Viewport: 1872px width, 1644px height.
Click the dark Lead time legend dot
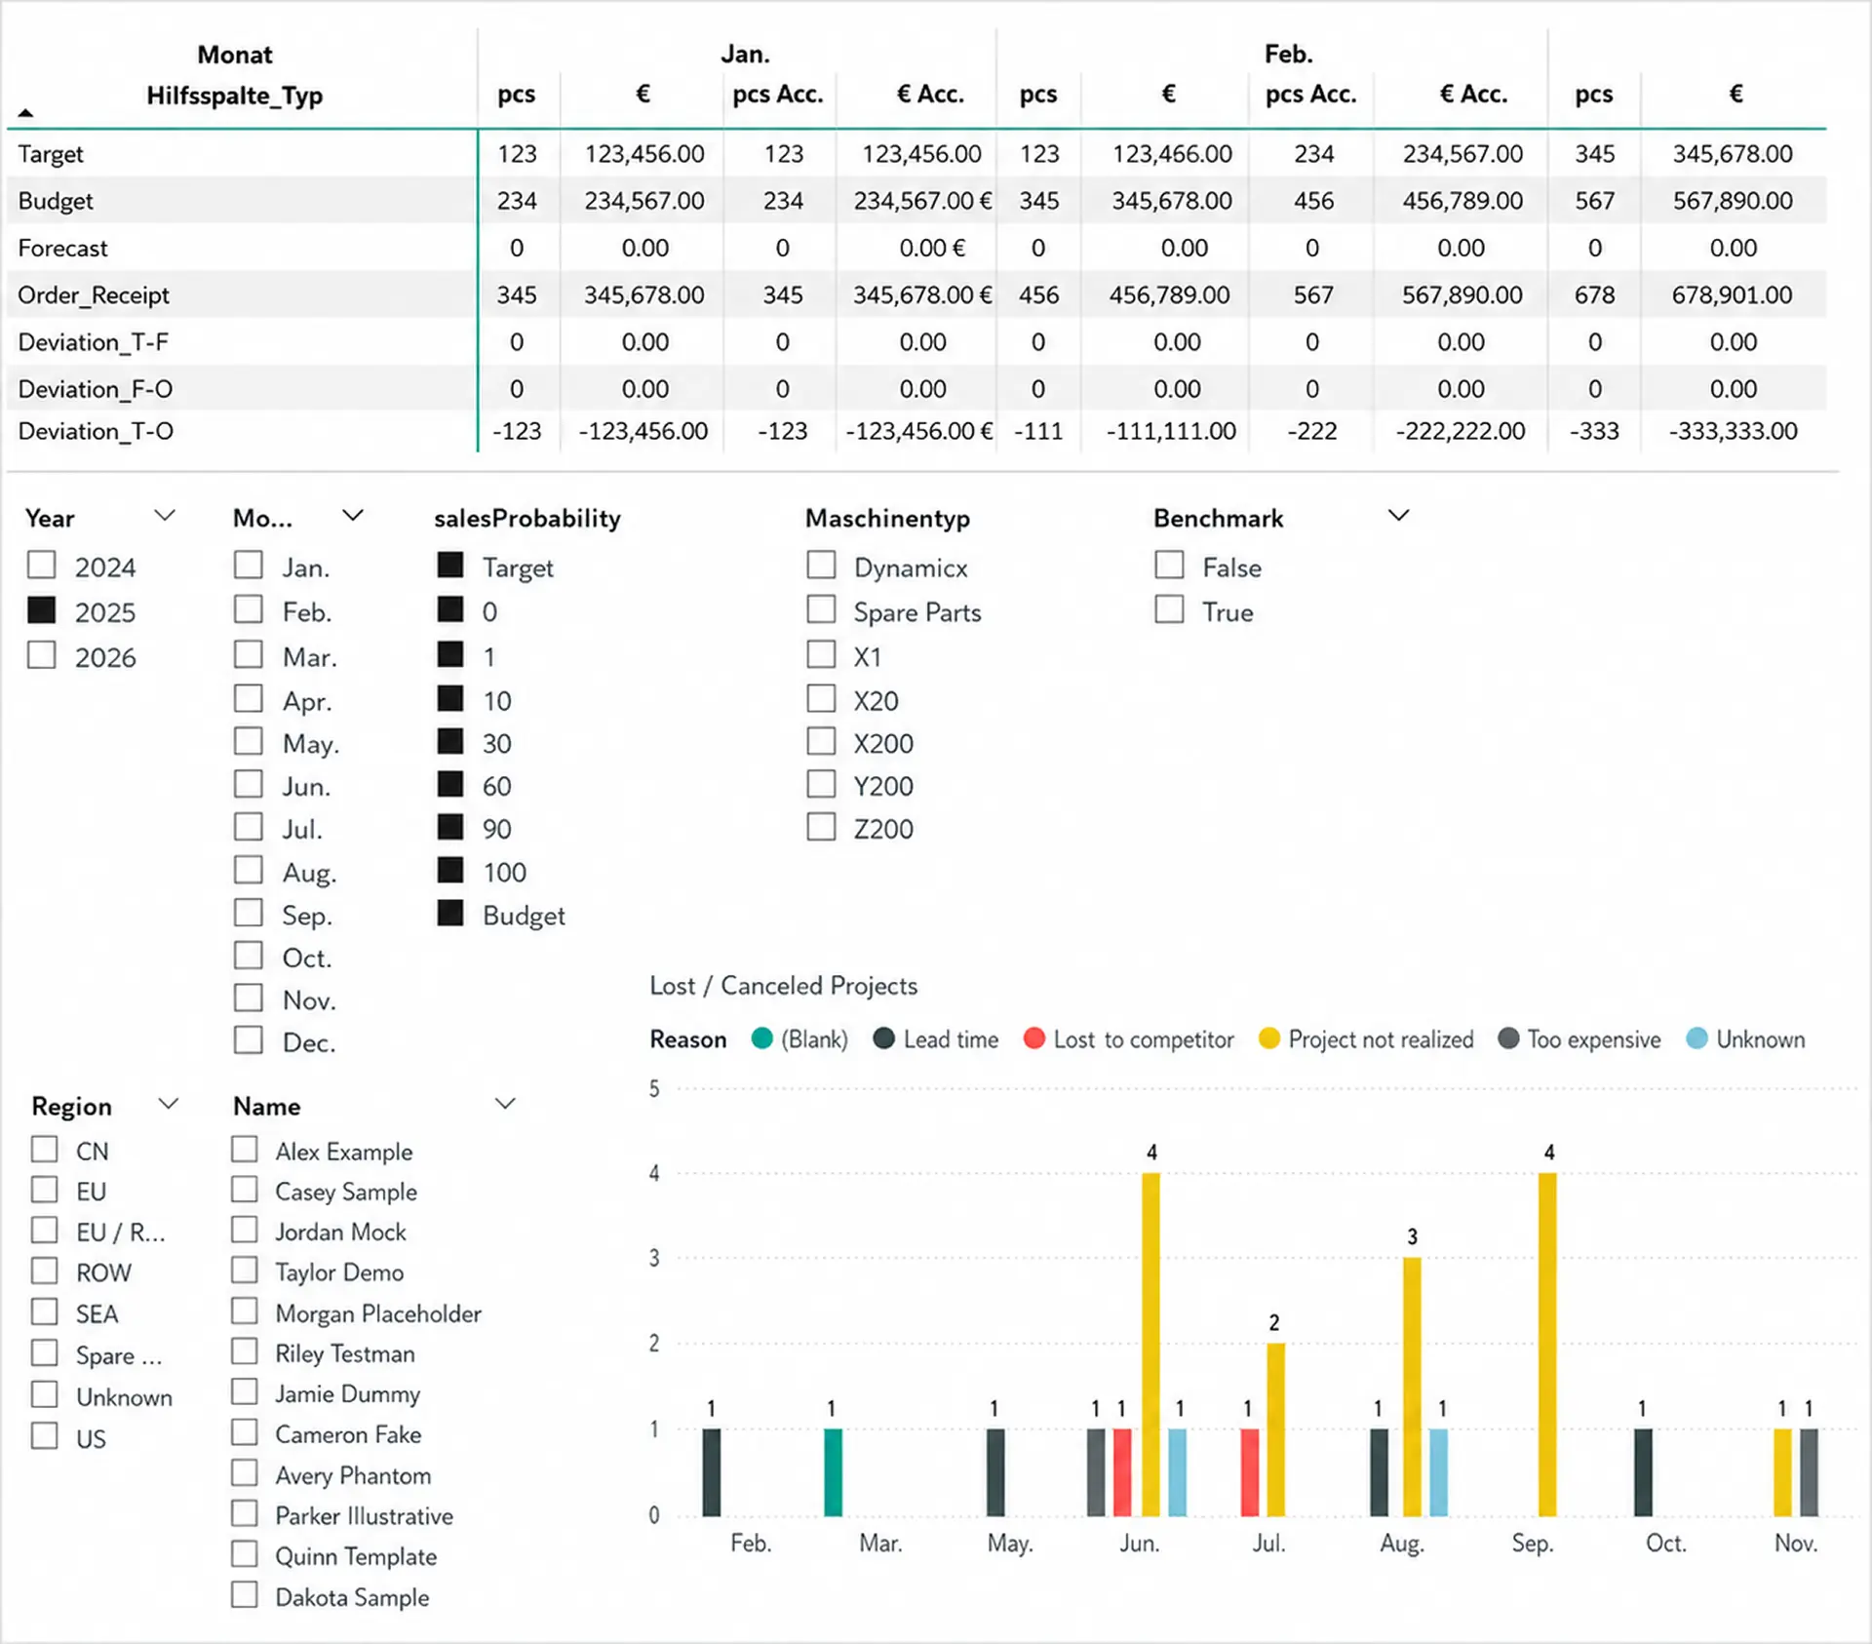coord(884,1038)
